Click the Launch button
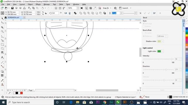This screenshot has width=188, height=105. click(x=124, y=8)
